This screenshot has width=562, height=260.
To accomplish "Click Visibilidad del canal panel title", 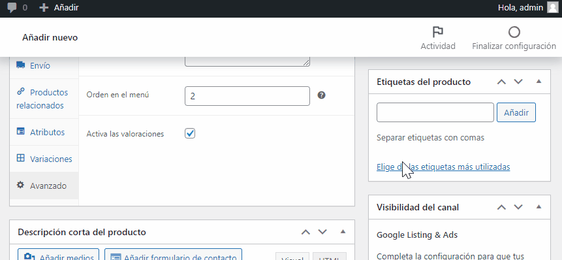I will (x=418, y=207).
